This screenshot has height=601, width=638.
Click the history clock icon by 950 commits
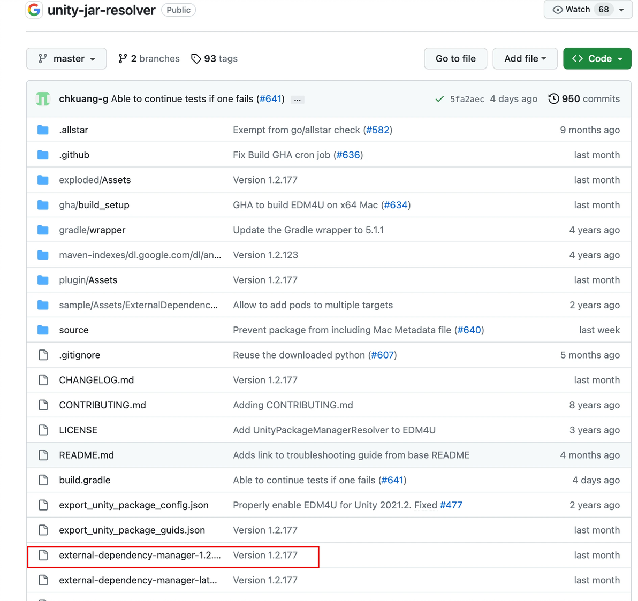click(553, 99)
